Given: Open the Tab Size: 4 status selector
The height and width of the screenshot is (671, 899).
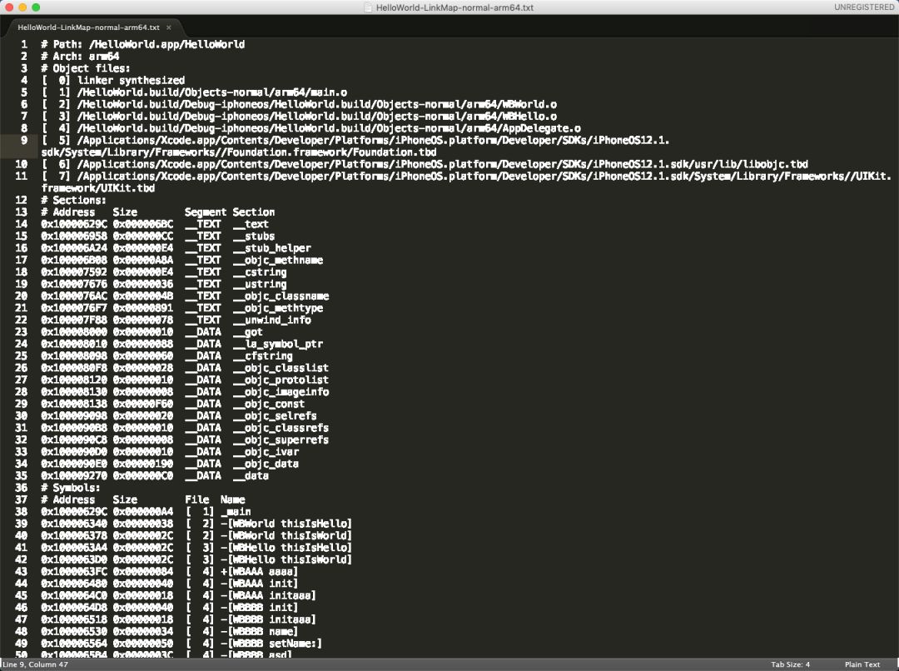Looking at the screenshot, I should pos(790,664).
